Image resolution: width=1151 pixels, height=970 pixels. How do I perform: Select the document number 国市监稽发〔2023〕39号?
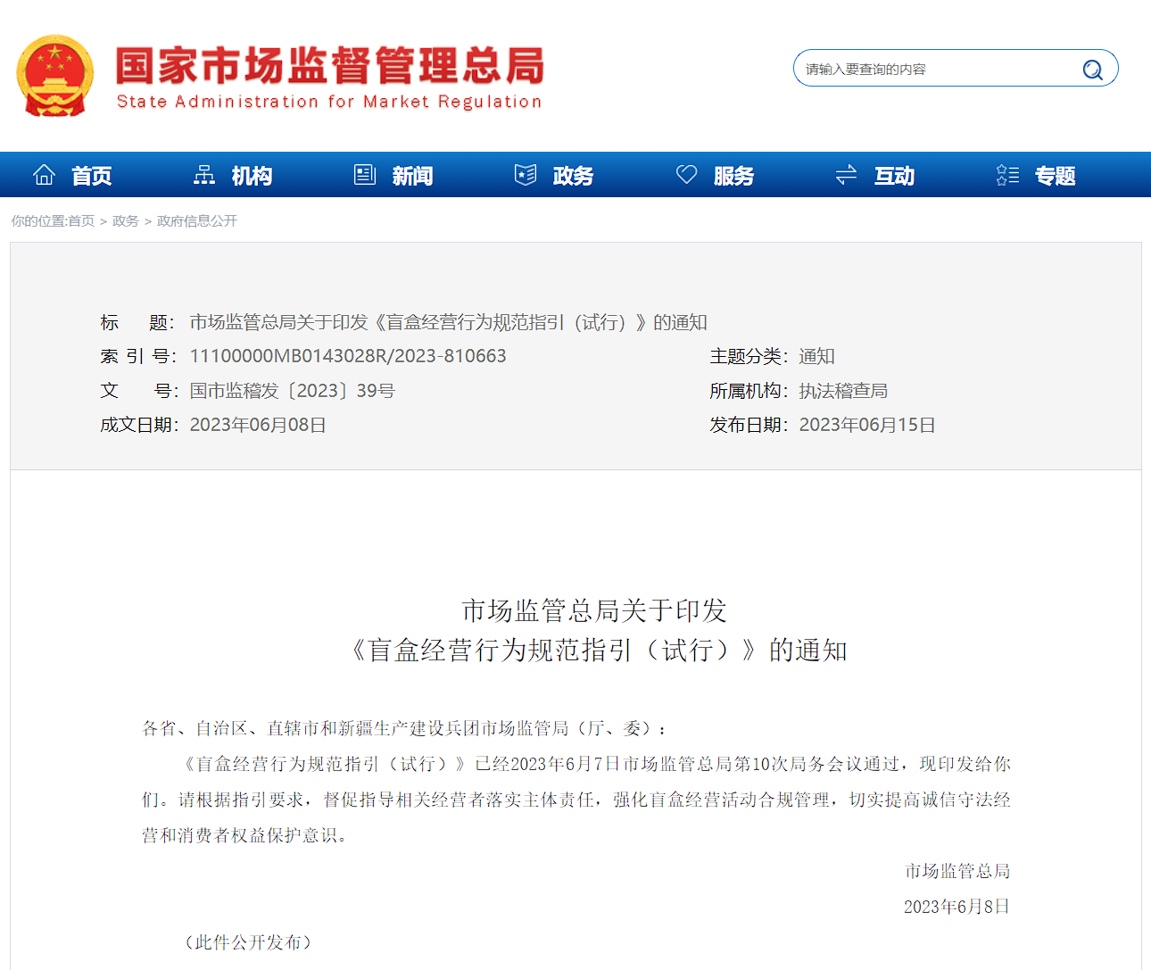(293, 391)
